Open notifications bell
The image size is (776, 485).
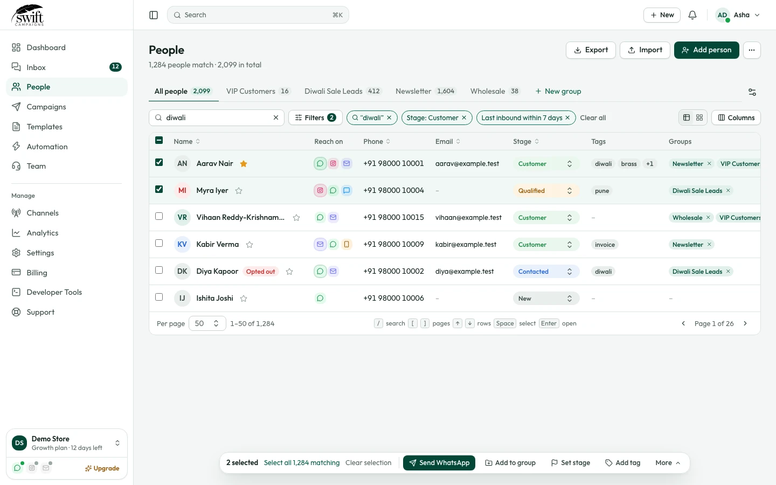692,15
